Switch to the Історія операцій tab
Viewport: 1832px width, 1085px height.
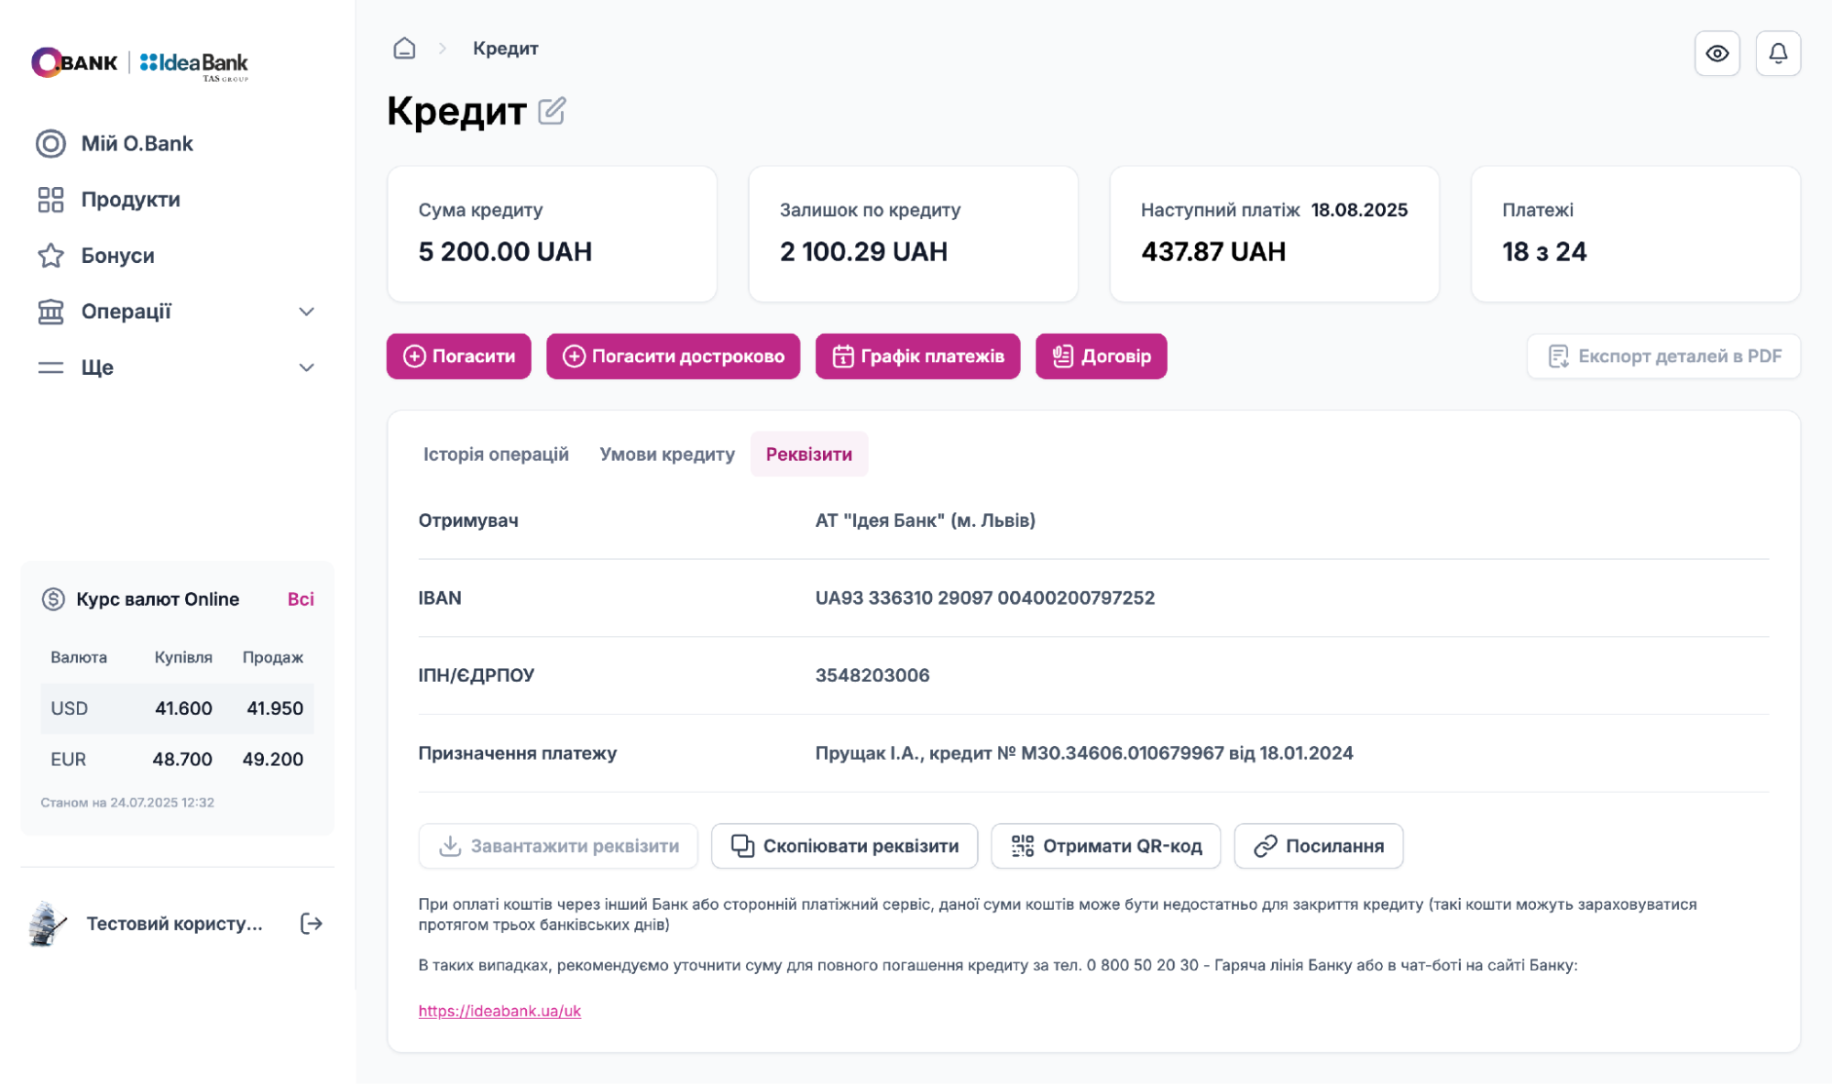click(x=496, y=455)
